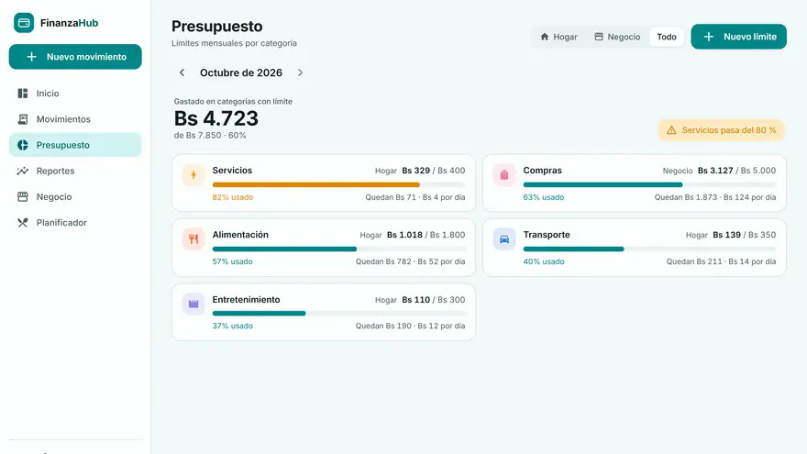The image size is (807, 454).
Task: Click the '37% usado' label
Action: pyautogui.click(x=233, y=326)
